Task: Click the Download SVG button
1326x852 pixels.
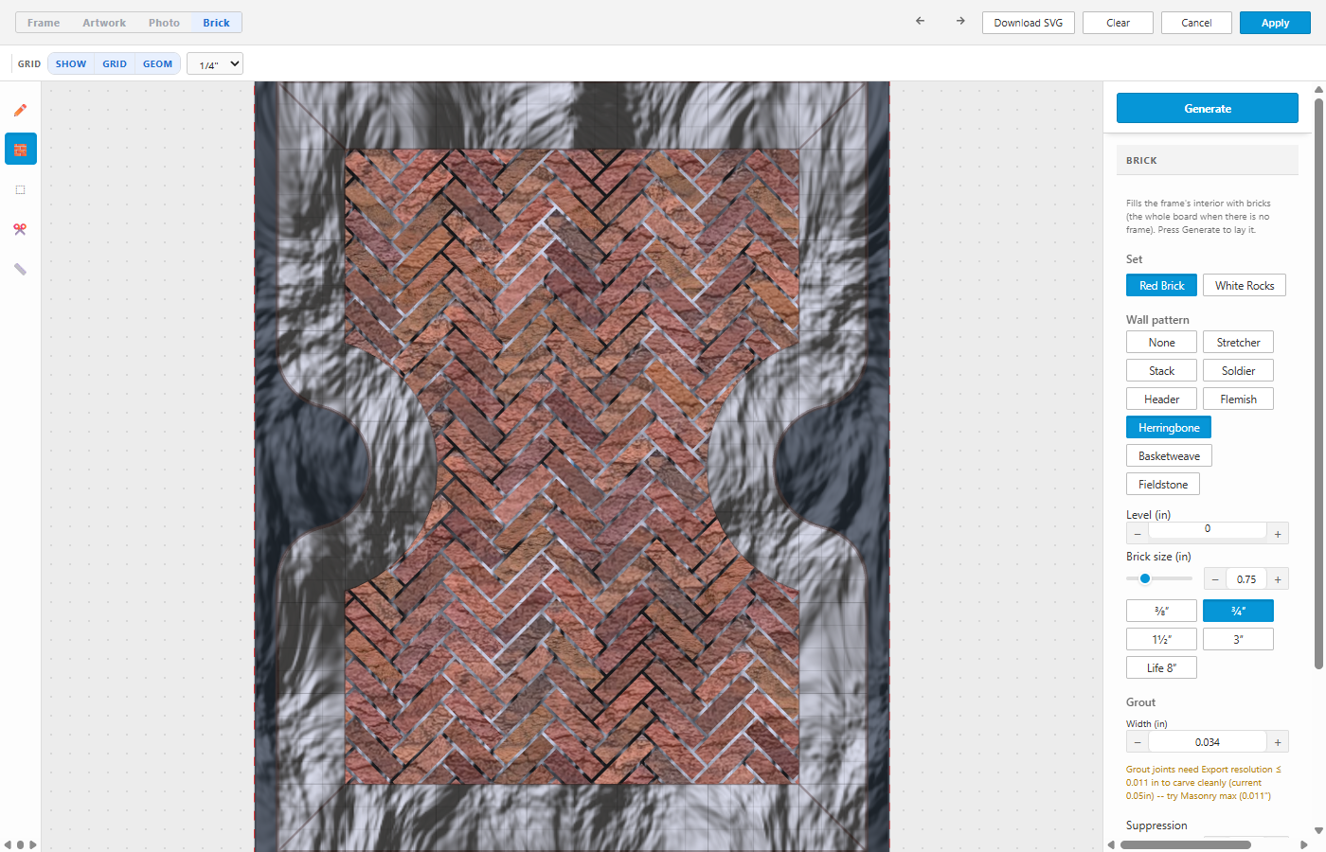Action: pos(1029,23)
